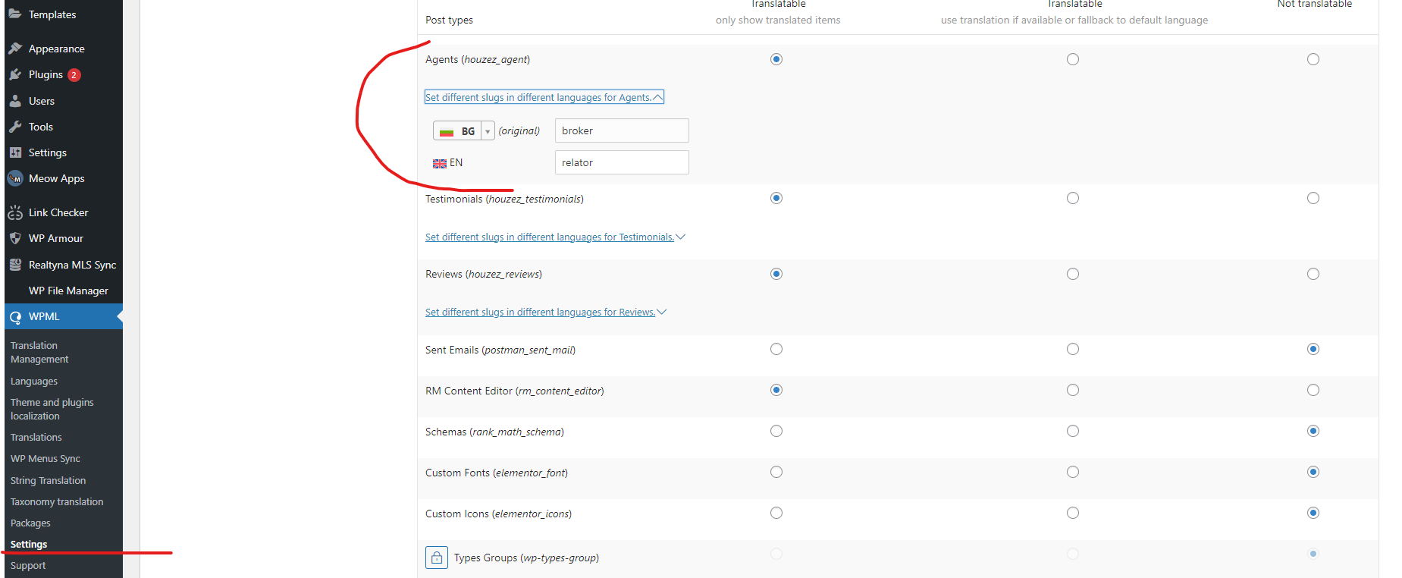The height and width of the screenshot is (578, 1402).
Task: Click the WP Armour shield icon
Action: click(x=15, y=238)
